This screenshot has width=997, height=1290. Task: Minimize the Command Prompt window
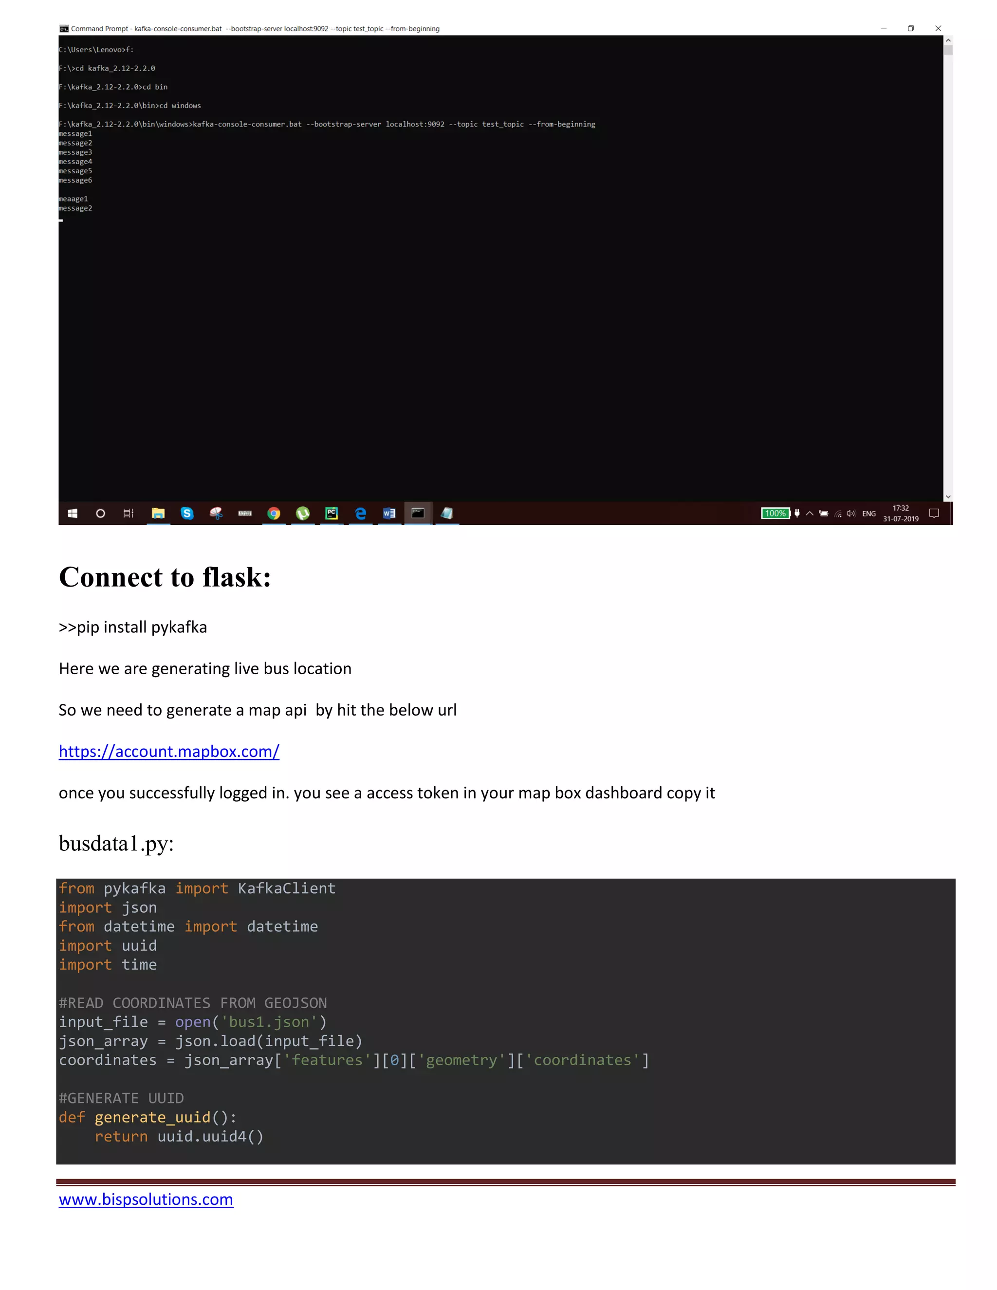click(884, 28)
